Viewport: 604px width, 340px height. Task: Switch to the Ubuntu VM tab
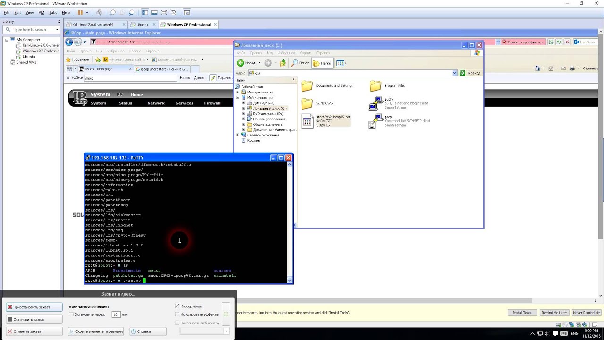pyautogui.click(x=142, y=25)
